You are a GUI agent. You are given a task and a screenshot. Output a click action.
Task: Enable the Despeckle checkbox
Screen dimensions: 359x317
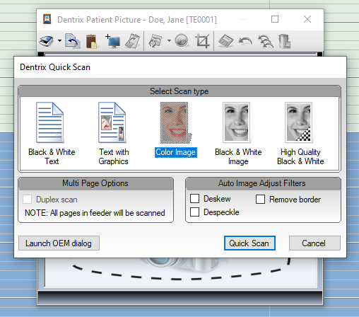194,212
